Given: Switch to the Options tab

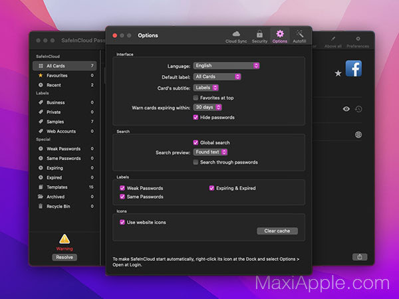Looking at the screenshot, I should [280, 37].
